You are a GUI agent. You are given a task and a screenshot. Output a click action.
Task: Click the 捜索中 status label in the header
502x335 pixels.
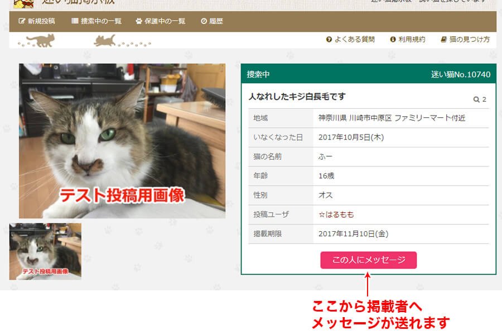[258, 74]
